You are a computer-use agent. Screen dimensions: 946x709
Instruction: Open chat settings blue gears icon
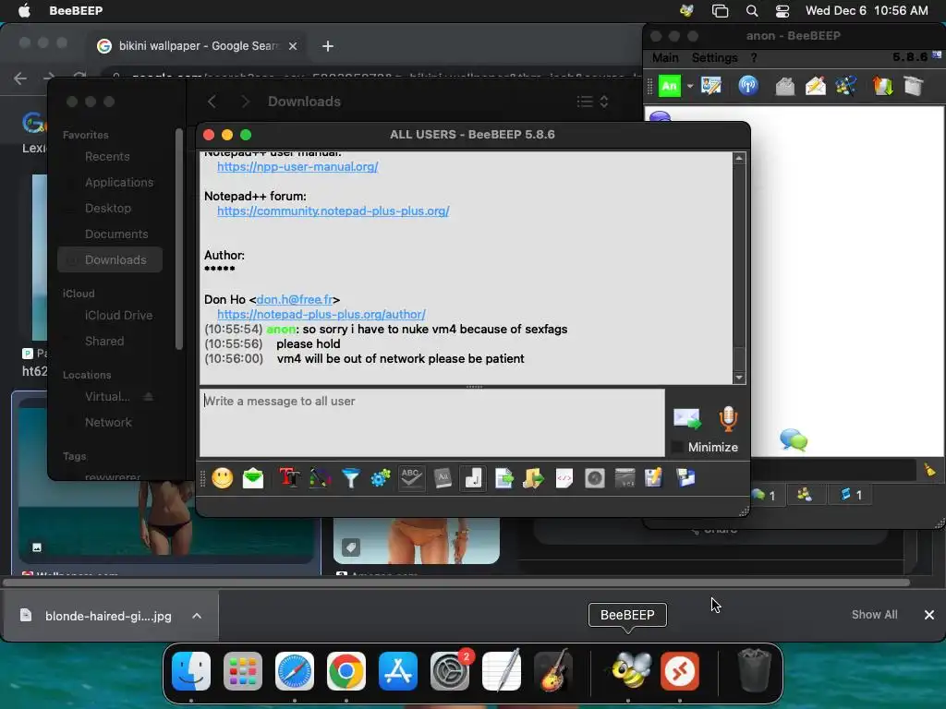(x=381, y=479)
